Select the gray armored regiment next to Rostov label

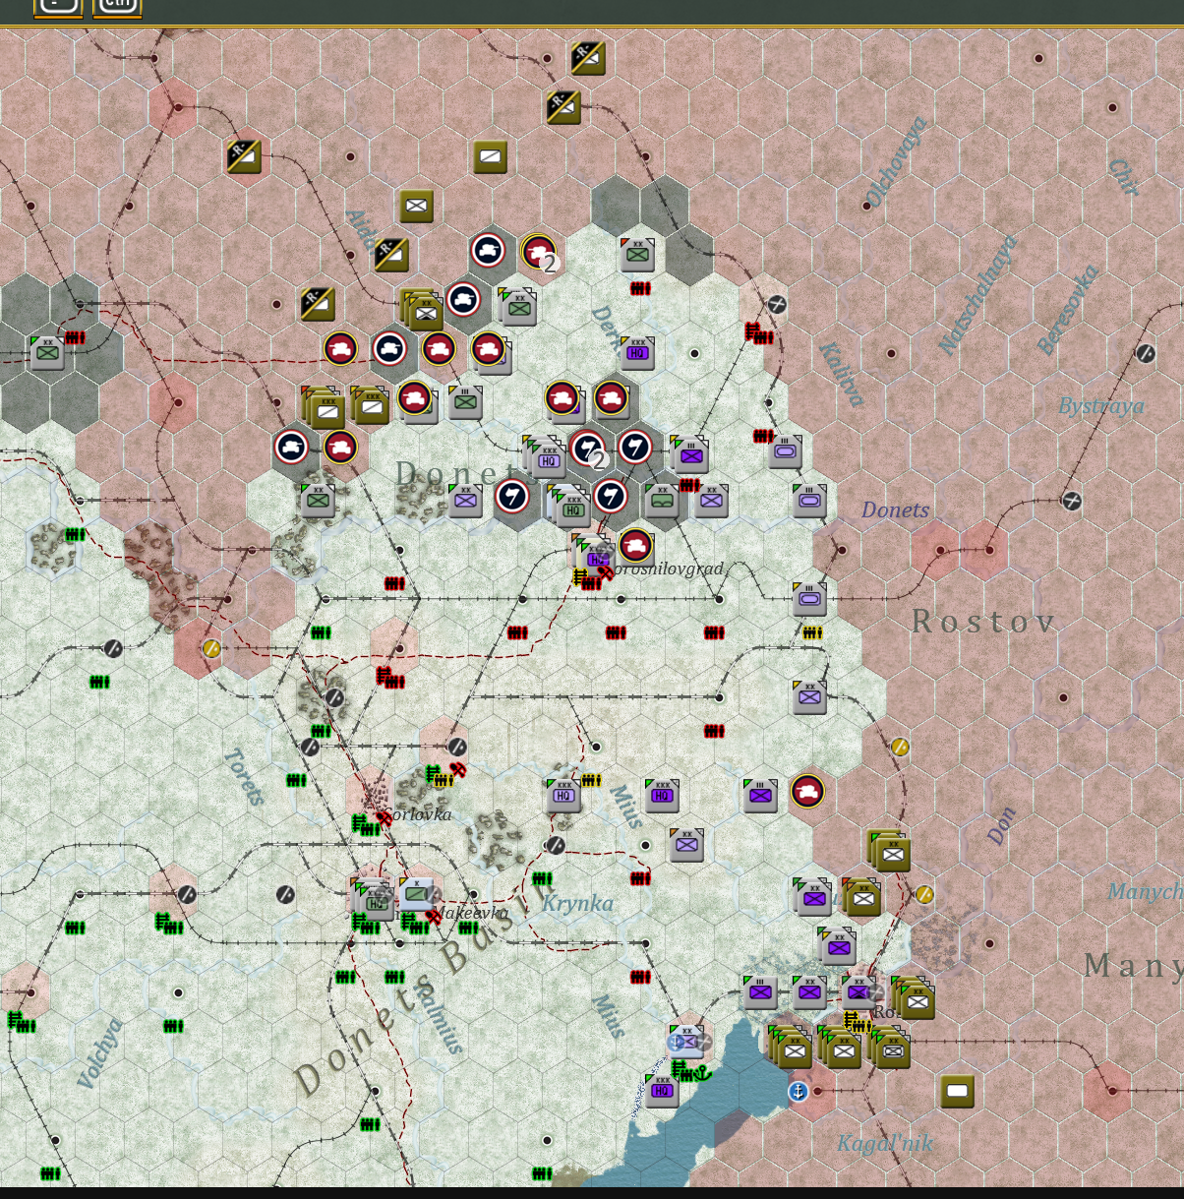[809, 598]
